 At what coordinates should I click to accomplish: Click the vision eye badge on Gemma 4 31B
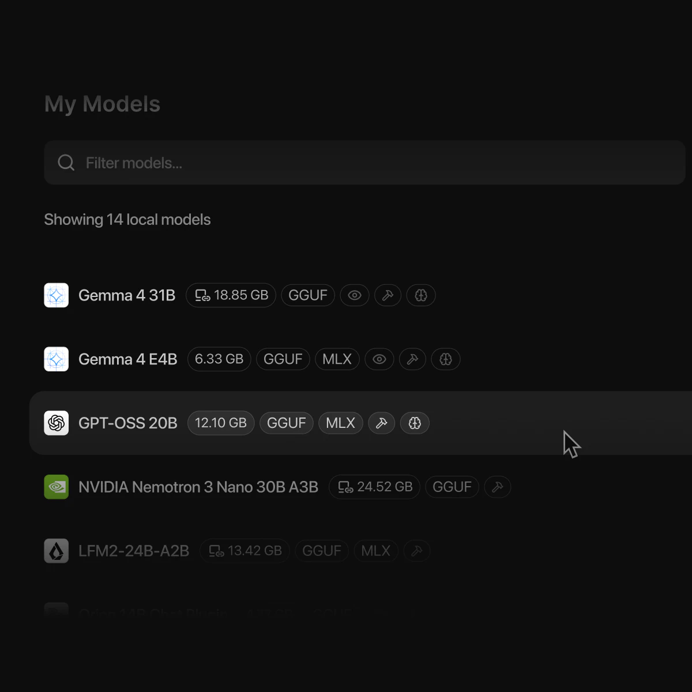tap(355, 295)
